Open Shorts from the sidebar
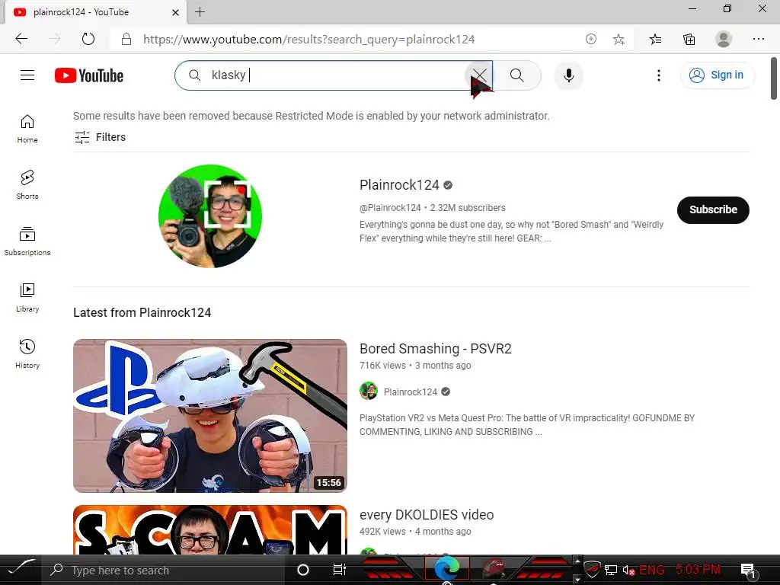This screenshot has height=585, width=780. [x=27, y=184]
